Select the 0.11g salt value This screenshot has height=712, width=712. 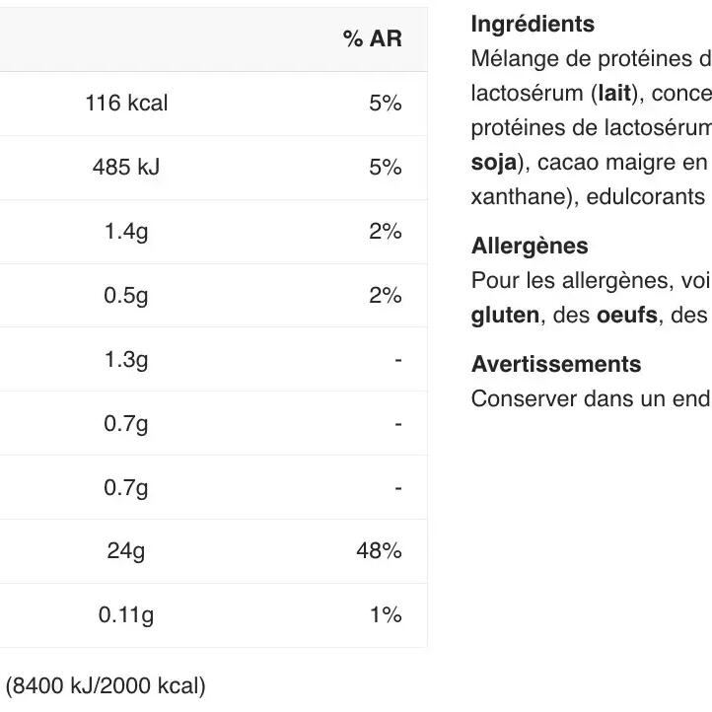tap(126, 615)
